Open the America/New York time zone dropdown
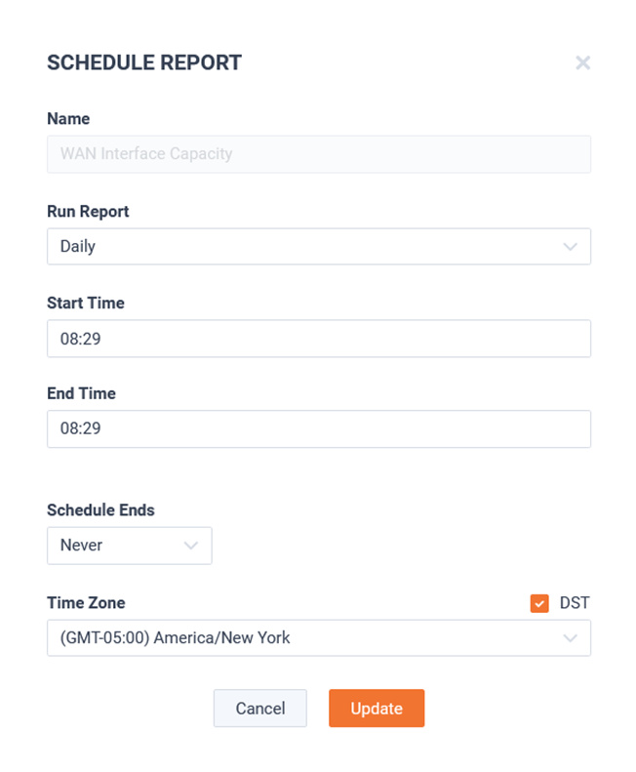636x772 pixels. [x=319, y=637]
